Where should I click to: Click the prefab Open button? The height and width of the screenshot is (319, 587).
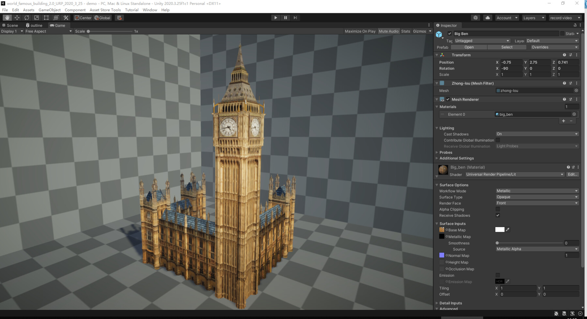click(469, 47)
